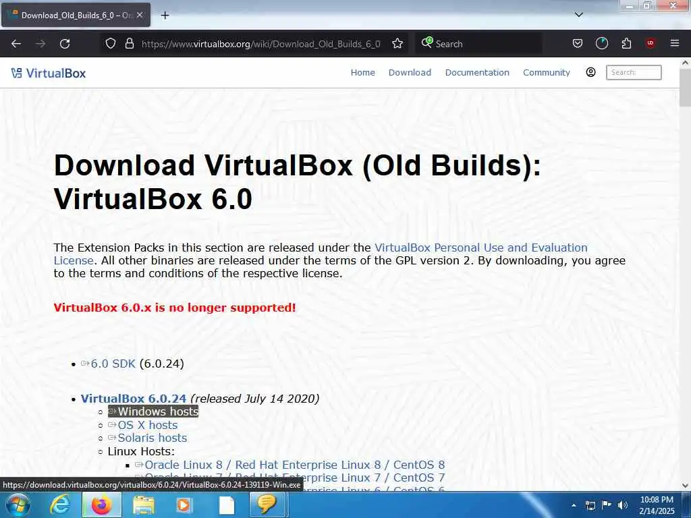Viewport: 691px width, 518px height.
Task: Click the 'Linux Hosts:' list label
Action: pos(141,451)
